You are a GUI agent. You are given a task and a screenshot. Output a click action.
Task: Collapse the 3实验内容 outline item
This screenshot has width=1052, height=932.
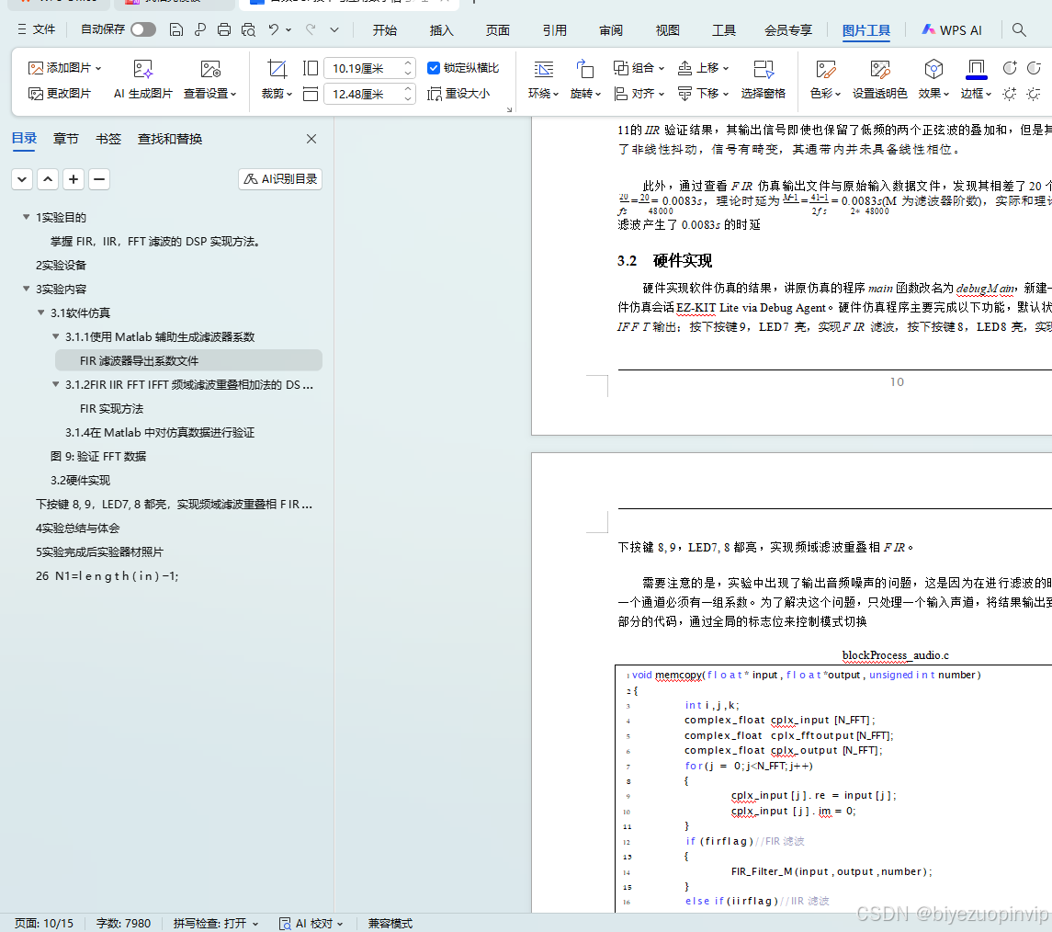point(26,289)
